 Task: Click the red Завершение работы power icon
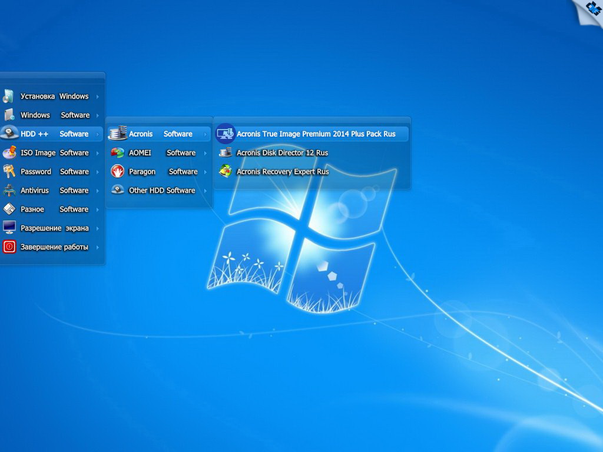pyautogui.click(x=9, y=247)
